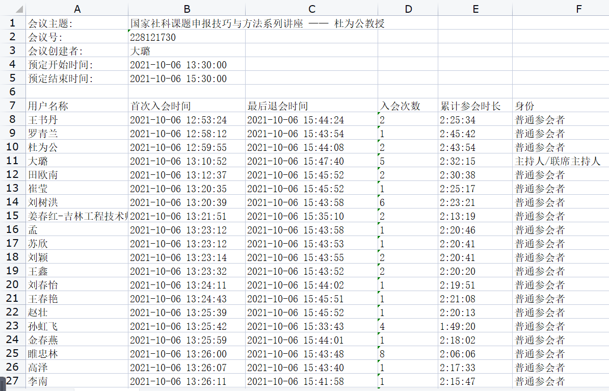This screenshot has height=391, width=609.
Task: Select column A header
Action: point(77,9)
